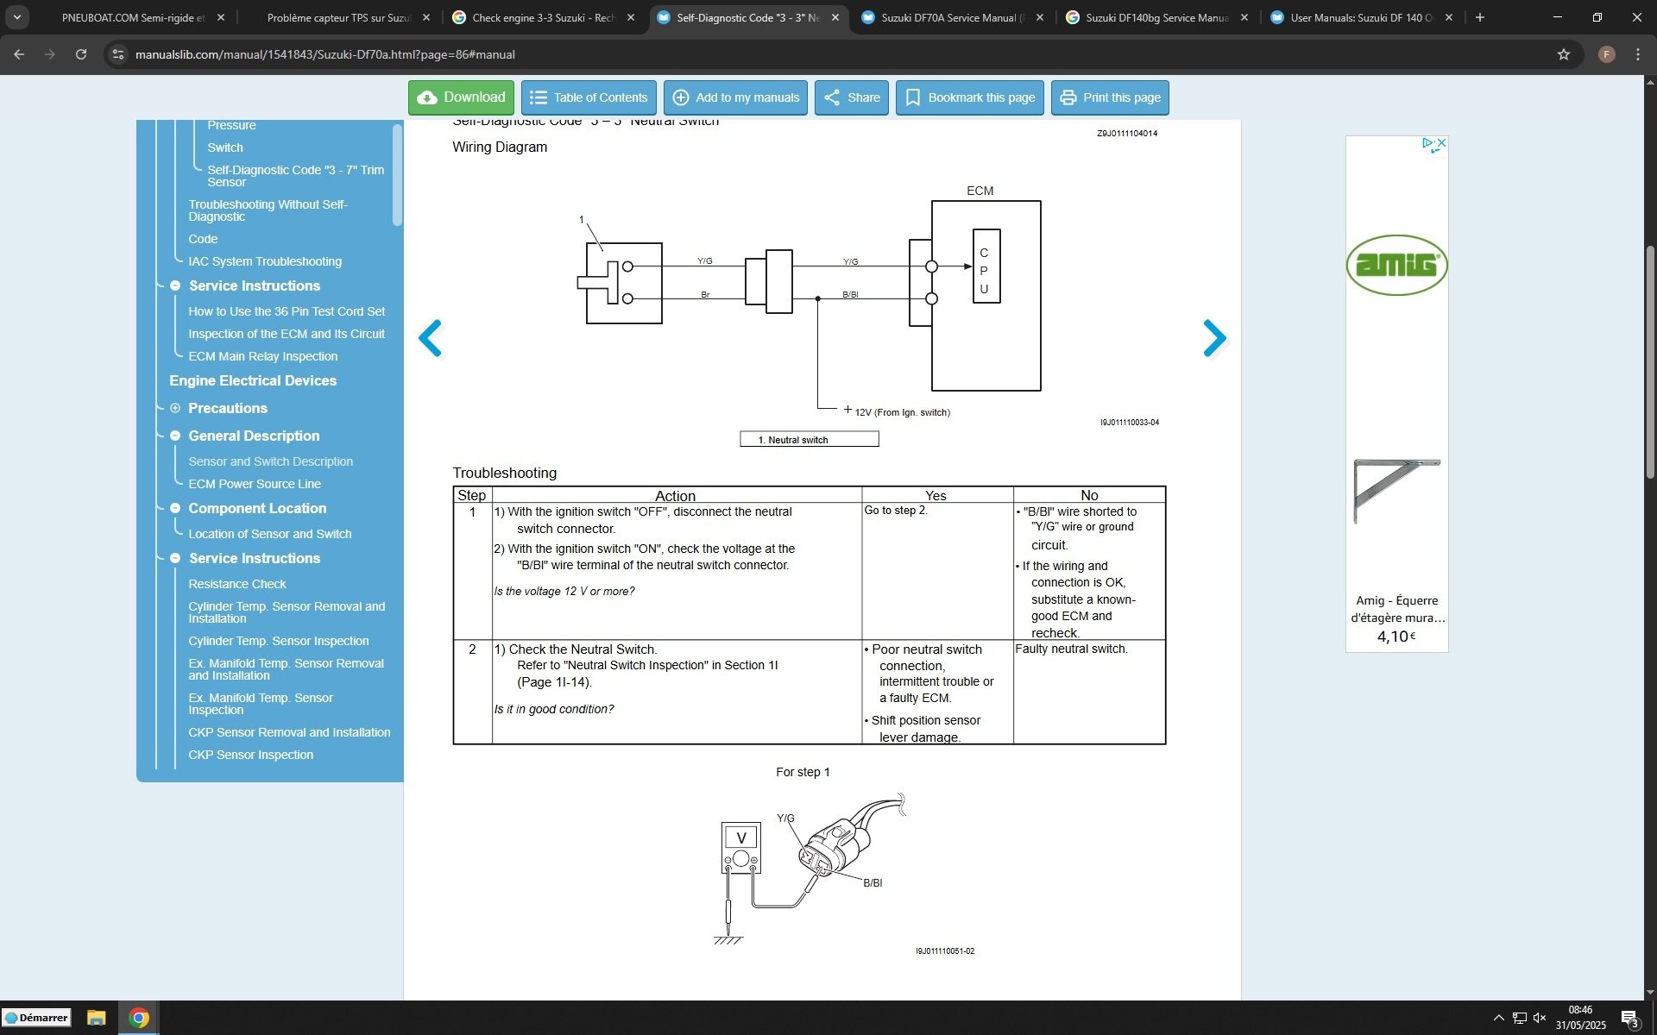Viewport: 1657px width, 1035px height.
Task: Open File Explorer from taskbar
Action: (x=96, y=1018)
